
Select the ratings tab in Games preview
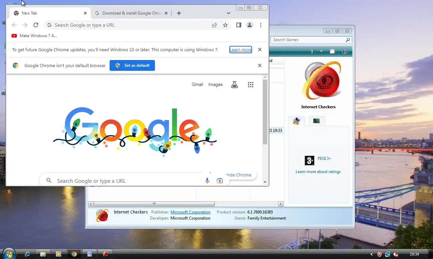(296, 121)
